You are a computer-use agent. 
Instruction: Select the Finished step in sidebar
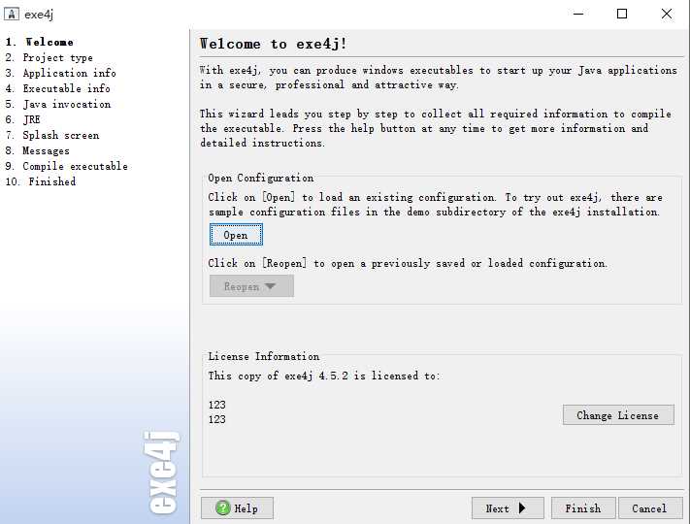click(x=51, y=181)
